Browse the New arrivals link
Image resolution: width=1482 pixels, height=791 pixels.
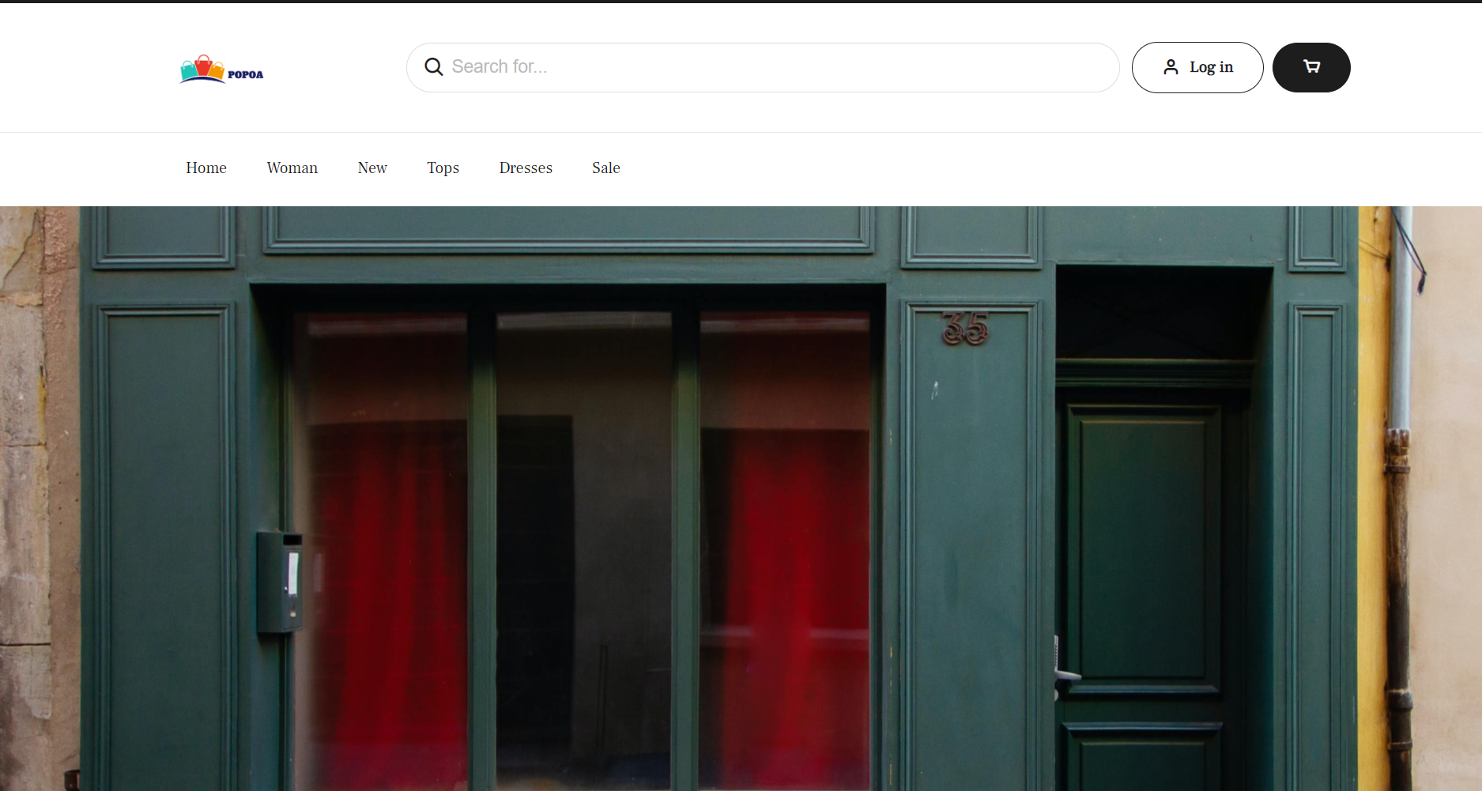point(372,168)
